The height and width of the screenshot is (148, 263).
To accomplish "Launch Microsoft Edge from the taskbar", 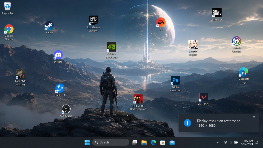I will [153, 142].
